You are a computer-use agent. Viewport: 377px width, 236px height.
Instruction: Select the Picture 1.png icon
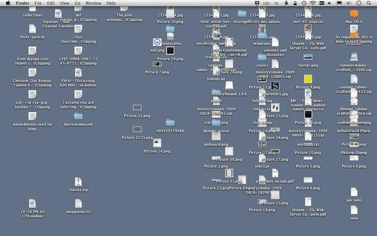[216, 158]
